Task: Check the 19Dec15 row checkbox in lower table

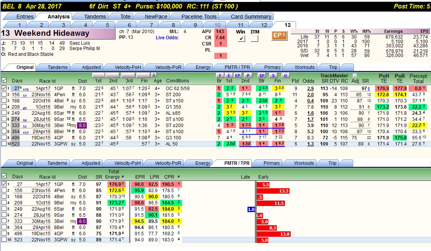Action: tap(4, 233)
